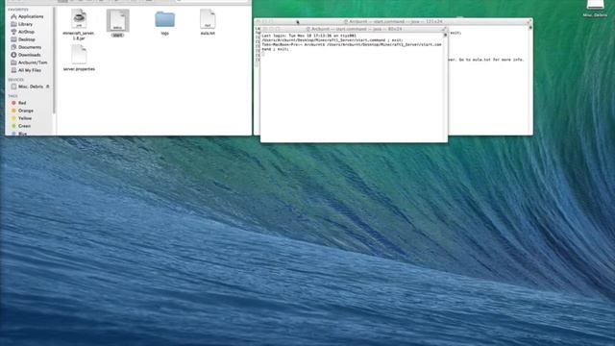Show All My Files in Finder
Screen dimensions: 615x346
[x=26, y=70]
